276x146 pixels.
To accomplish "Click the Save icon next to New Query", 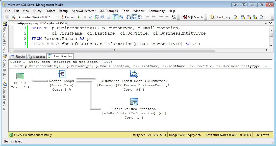I will point(235,17).
